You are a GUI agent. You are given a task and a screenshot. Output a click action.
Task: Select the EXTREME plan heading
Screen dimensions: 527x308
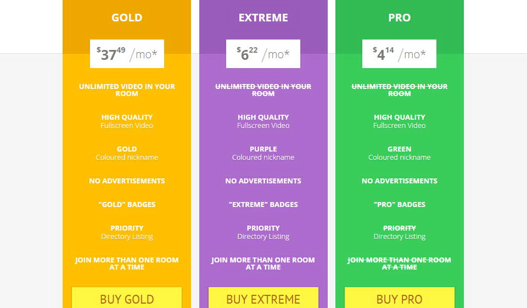(263, 18)
